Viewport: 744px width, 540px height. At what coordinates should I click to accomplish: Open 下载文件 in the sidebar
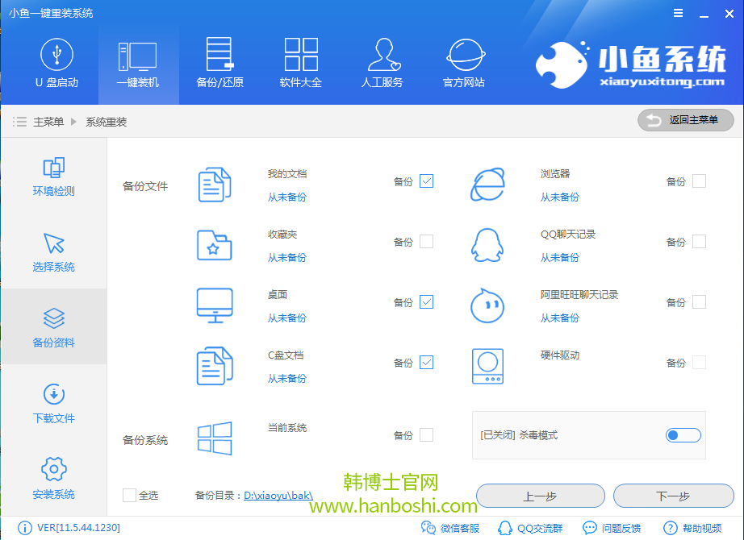pyautogui.click(x=53, y=405)
